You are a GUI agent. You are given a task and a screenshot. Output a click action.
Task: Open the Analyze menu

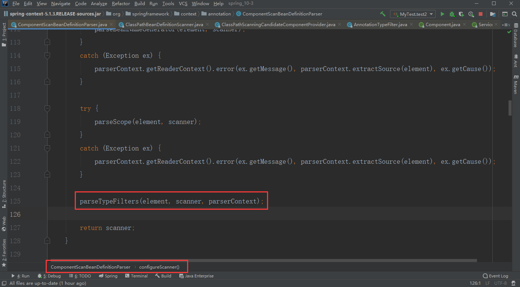click(99, 4)
